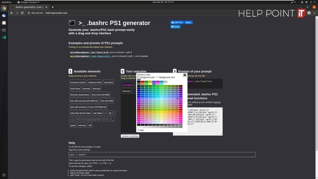
Task: Click the username element in Available elements
Action: tap(108, 83)
